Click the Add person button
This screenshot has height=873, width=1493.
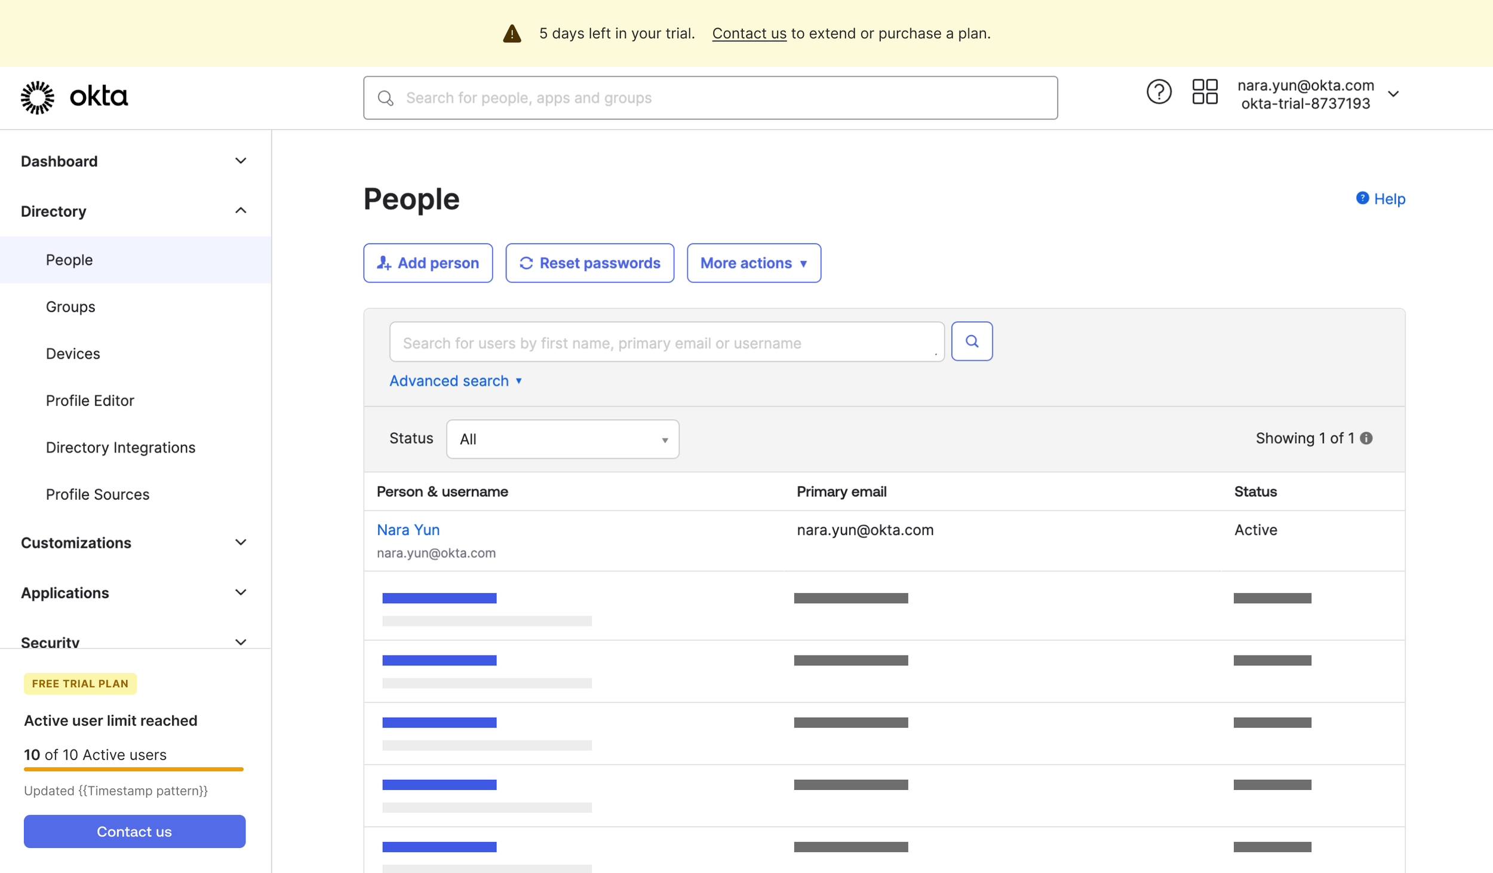[x=428, y=263]
